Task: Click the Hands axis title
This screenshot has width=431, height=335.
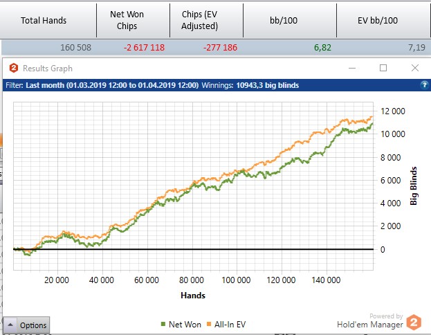Action: [x=193, y=296]
